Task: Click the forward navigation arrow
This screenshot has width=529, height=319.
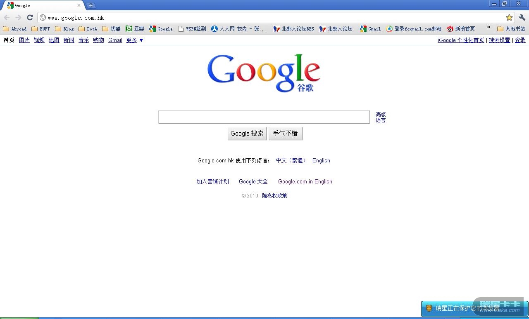Action: click(x=18, y=18)
